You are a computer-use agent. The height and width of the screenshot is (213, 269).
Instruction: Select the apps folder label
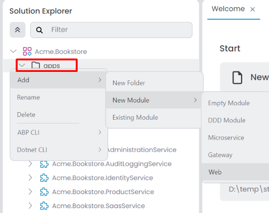[51, 66]
